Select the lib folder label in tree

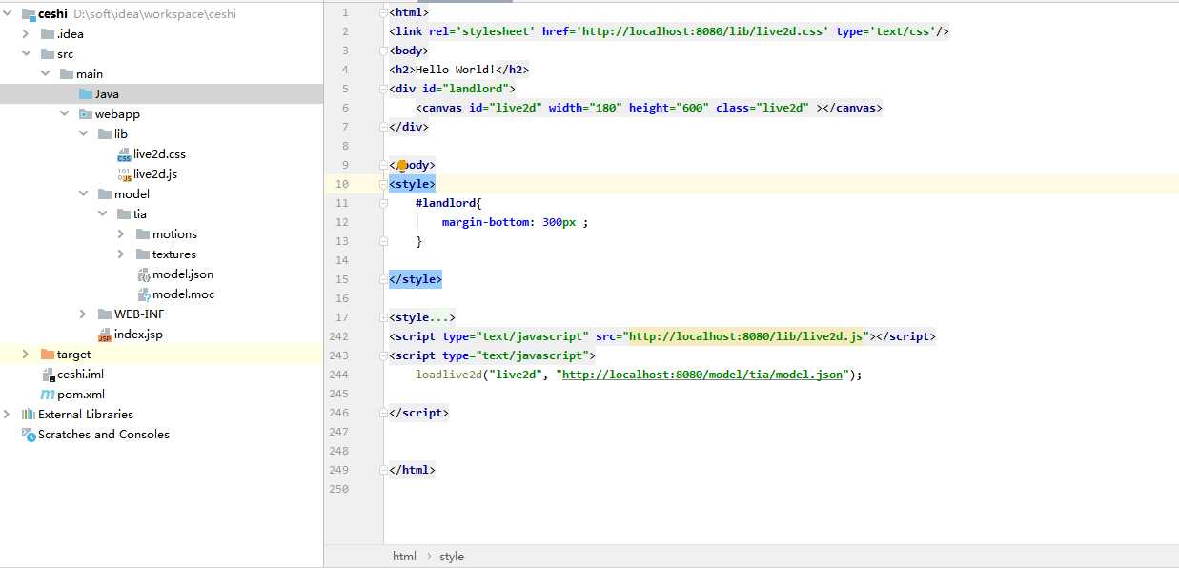click(x=121, y=134)
